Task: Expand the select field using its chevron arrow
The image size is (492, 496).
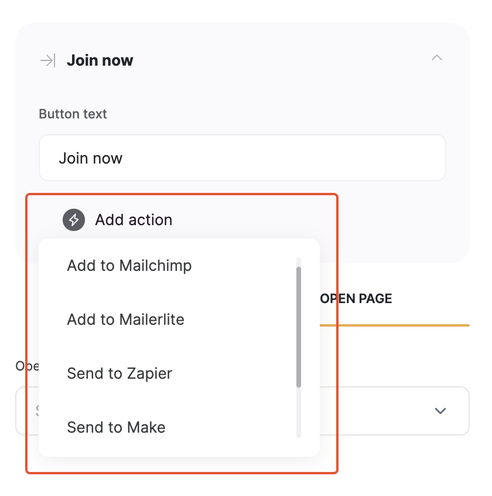Action: pos(440,411)
